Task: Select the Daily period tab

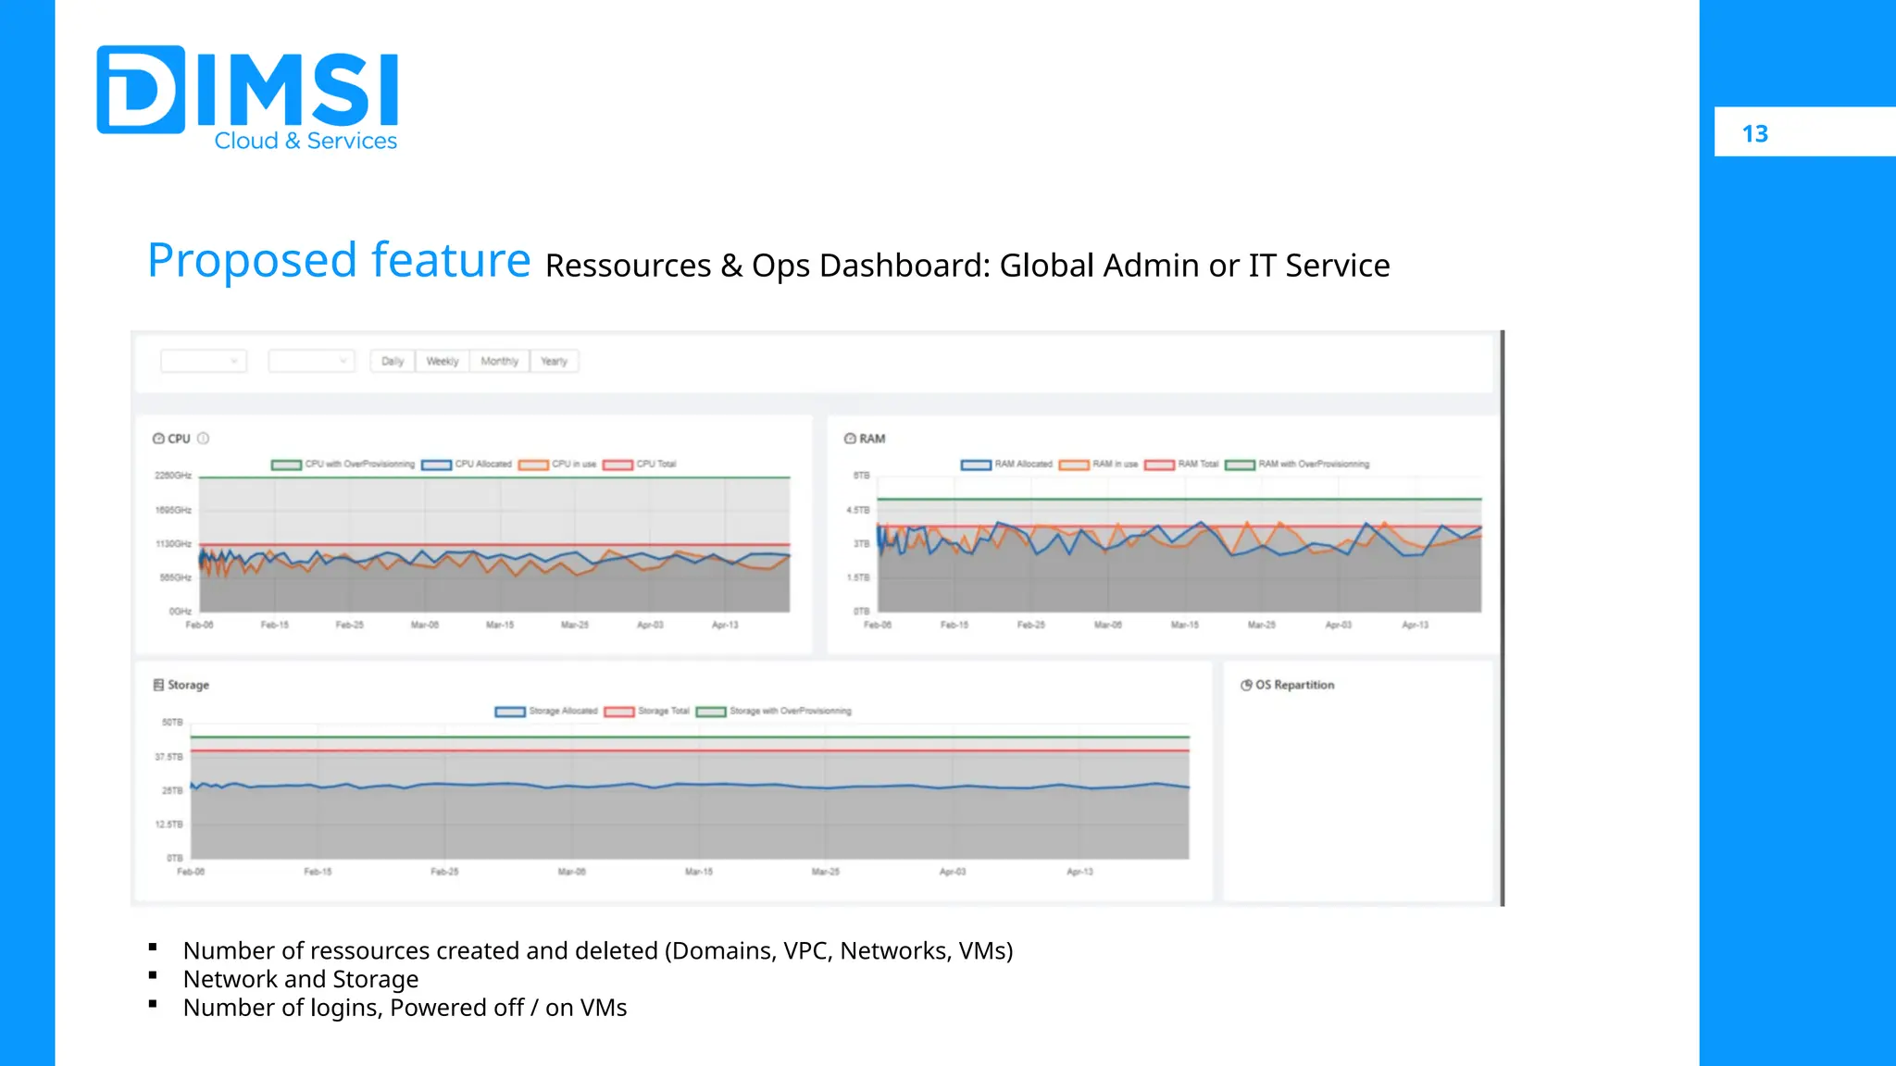Action: 393,361
